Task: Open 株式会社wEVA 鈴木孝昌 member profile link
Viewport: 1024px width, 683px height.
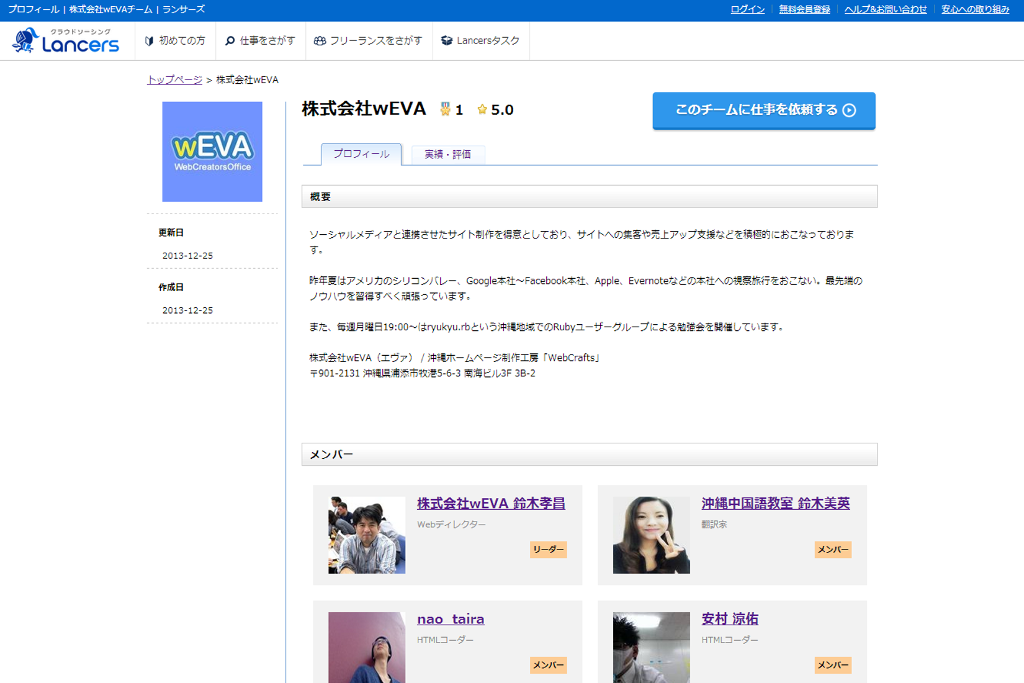Action: [x=491, y=504]
